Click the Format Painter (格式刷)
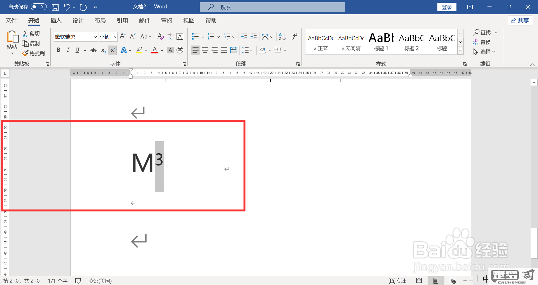538x285 pixels. point(34,53)
